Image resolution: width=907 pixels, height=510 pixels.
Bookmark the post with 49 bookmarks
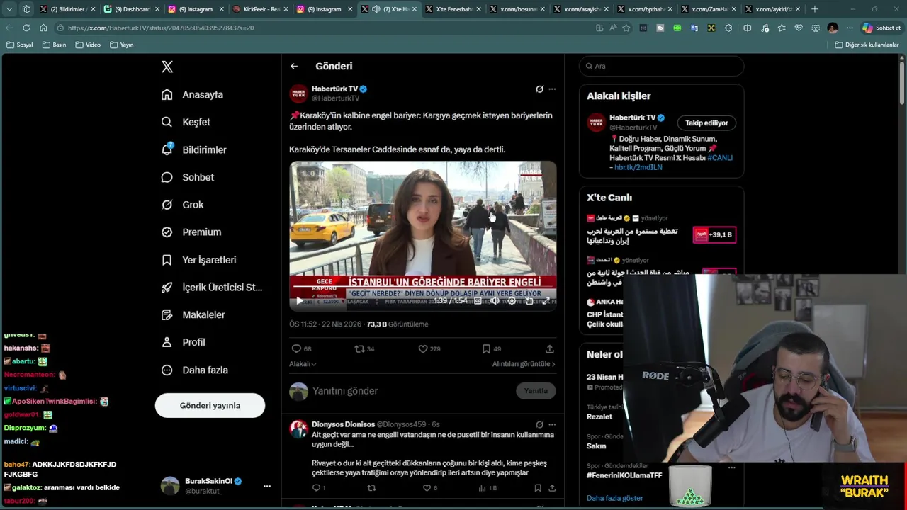492,348
